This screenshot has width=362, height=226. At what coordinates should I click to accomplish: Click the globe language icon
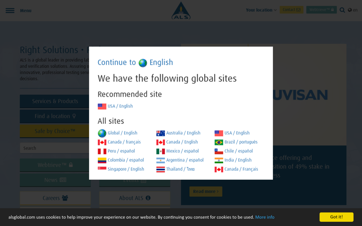[350, 10]
